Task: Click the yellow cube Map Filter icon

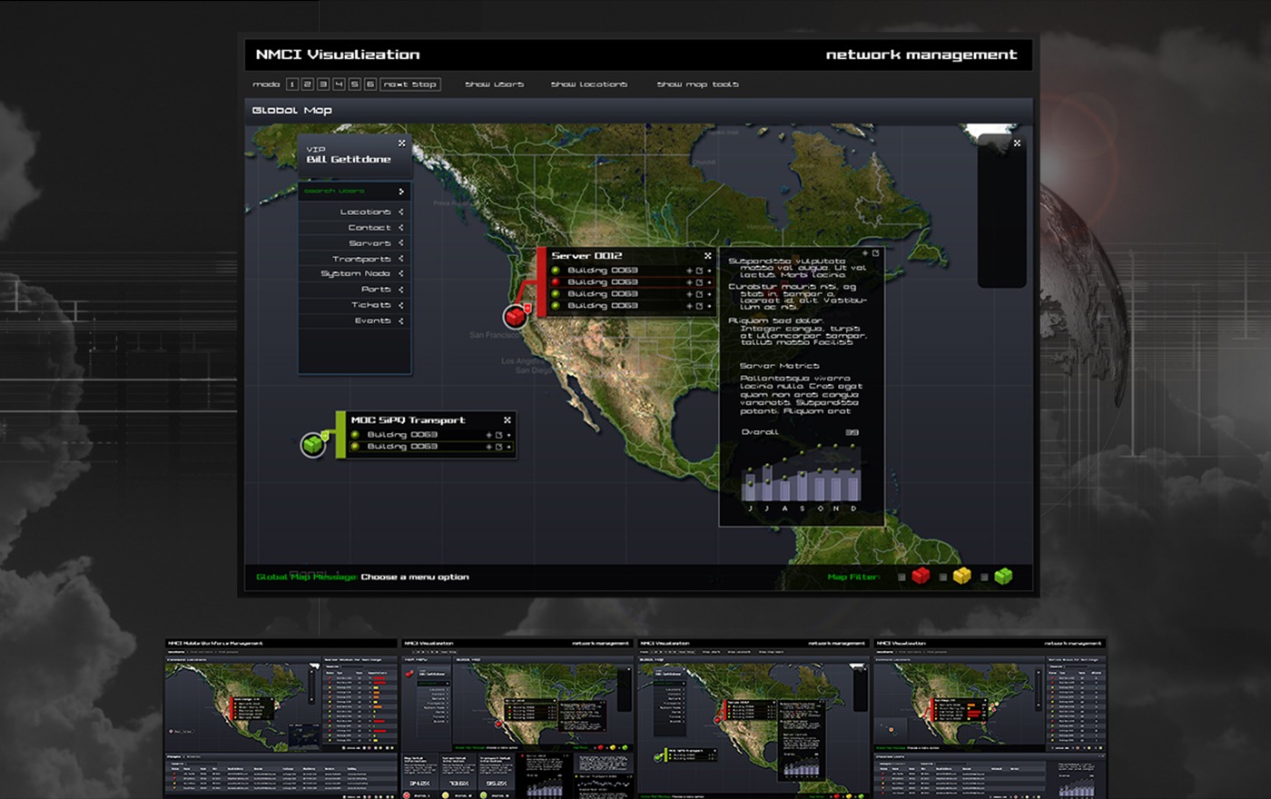Action: (x=961, y=577)
